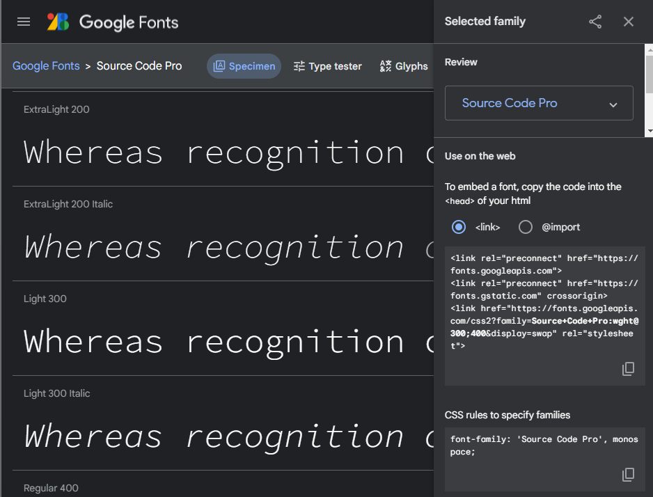The image size is (653, 497).
Task: Click the Light 300 Italic label
Action: tap(56, 393)
